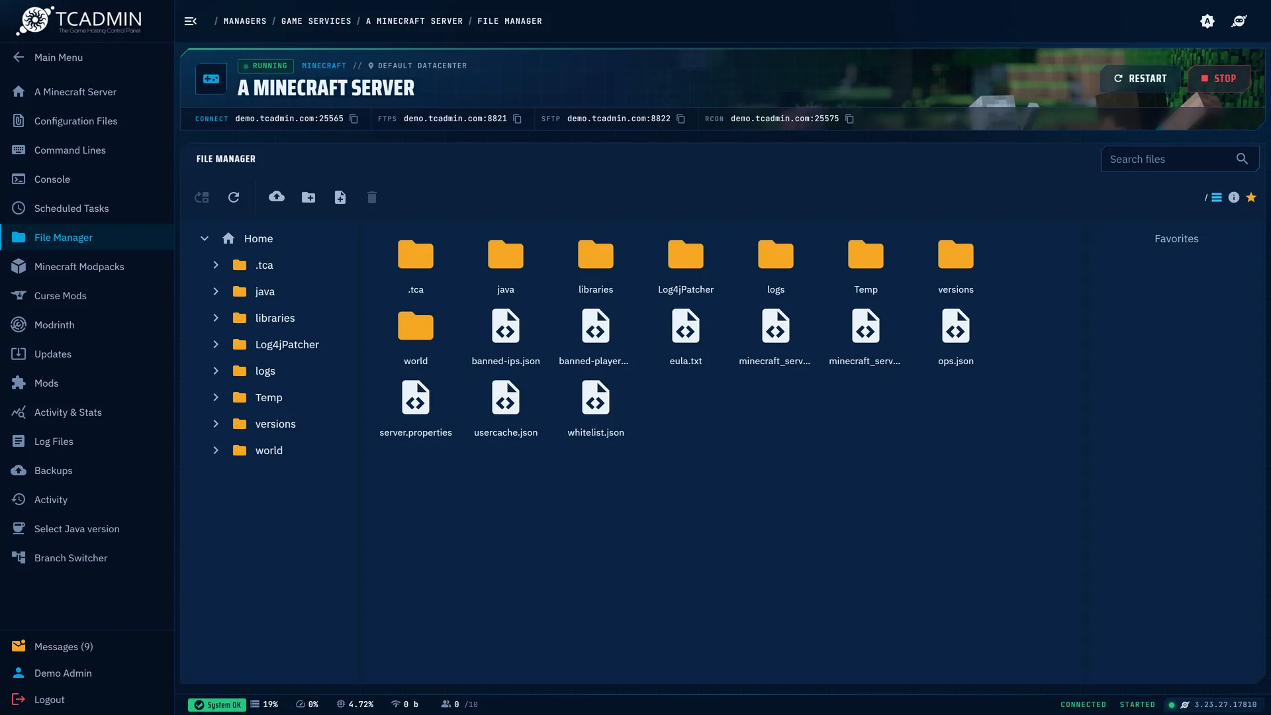Viewport: 1271px width, 715px height.
Task: Expand the world folder in tree
Action: pos(216,450)
